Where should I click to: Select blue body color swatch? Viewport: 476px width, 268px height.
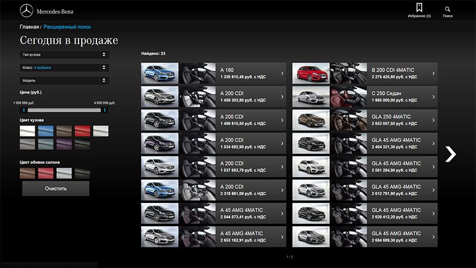tap(46, 131)
